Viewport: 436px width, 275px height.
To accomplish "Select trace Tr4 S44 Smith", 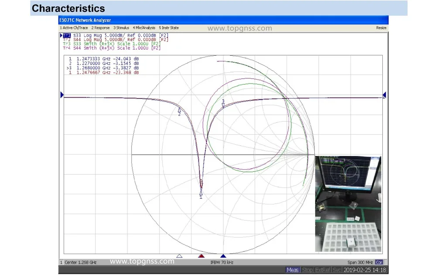I will (112, 48).
